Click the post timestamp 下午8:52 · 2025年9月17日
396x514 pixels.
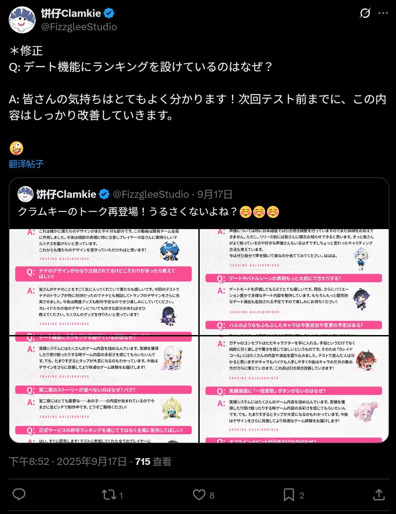point(68,462)
